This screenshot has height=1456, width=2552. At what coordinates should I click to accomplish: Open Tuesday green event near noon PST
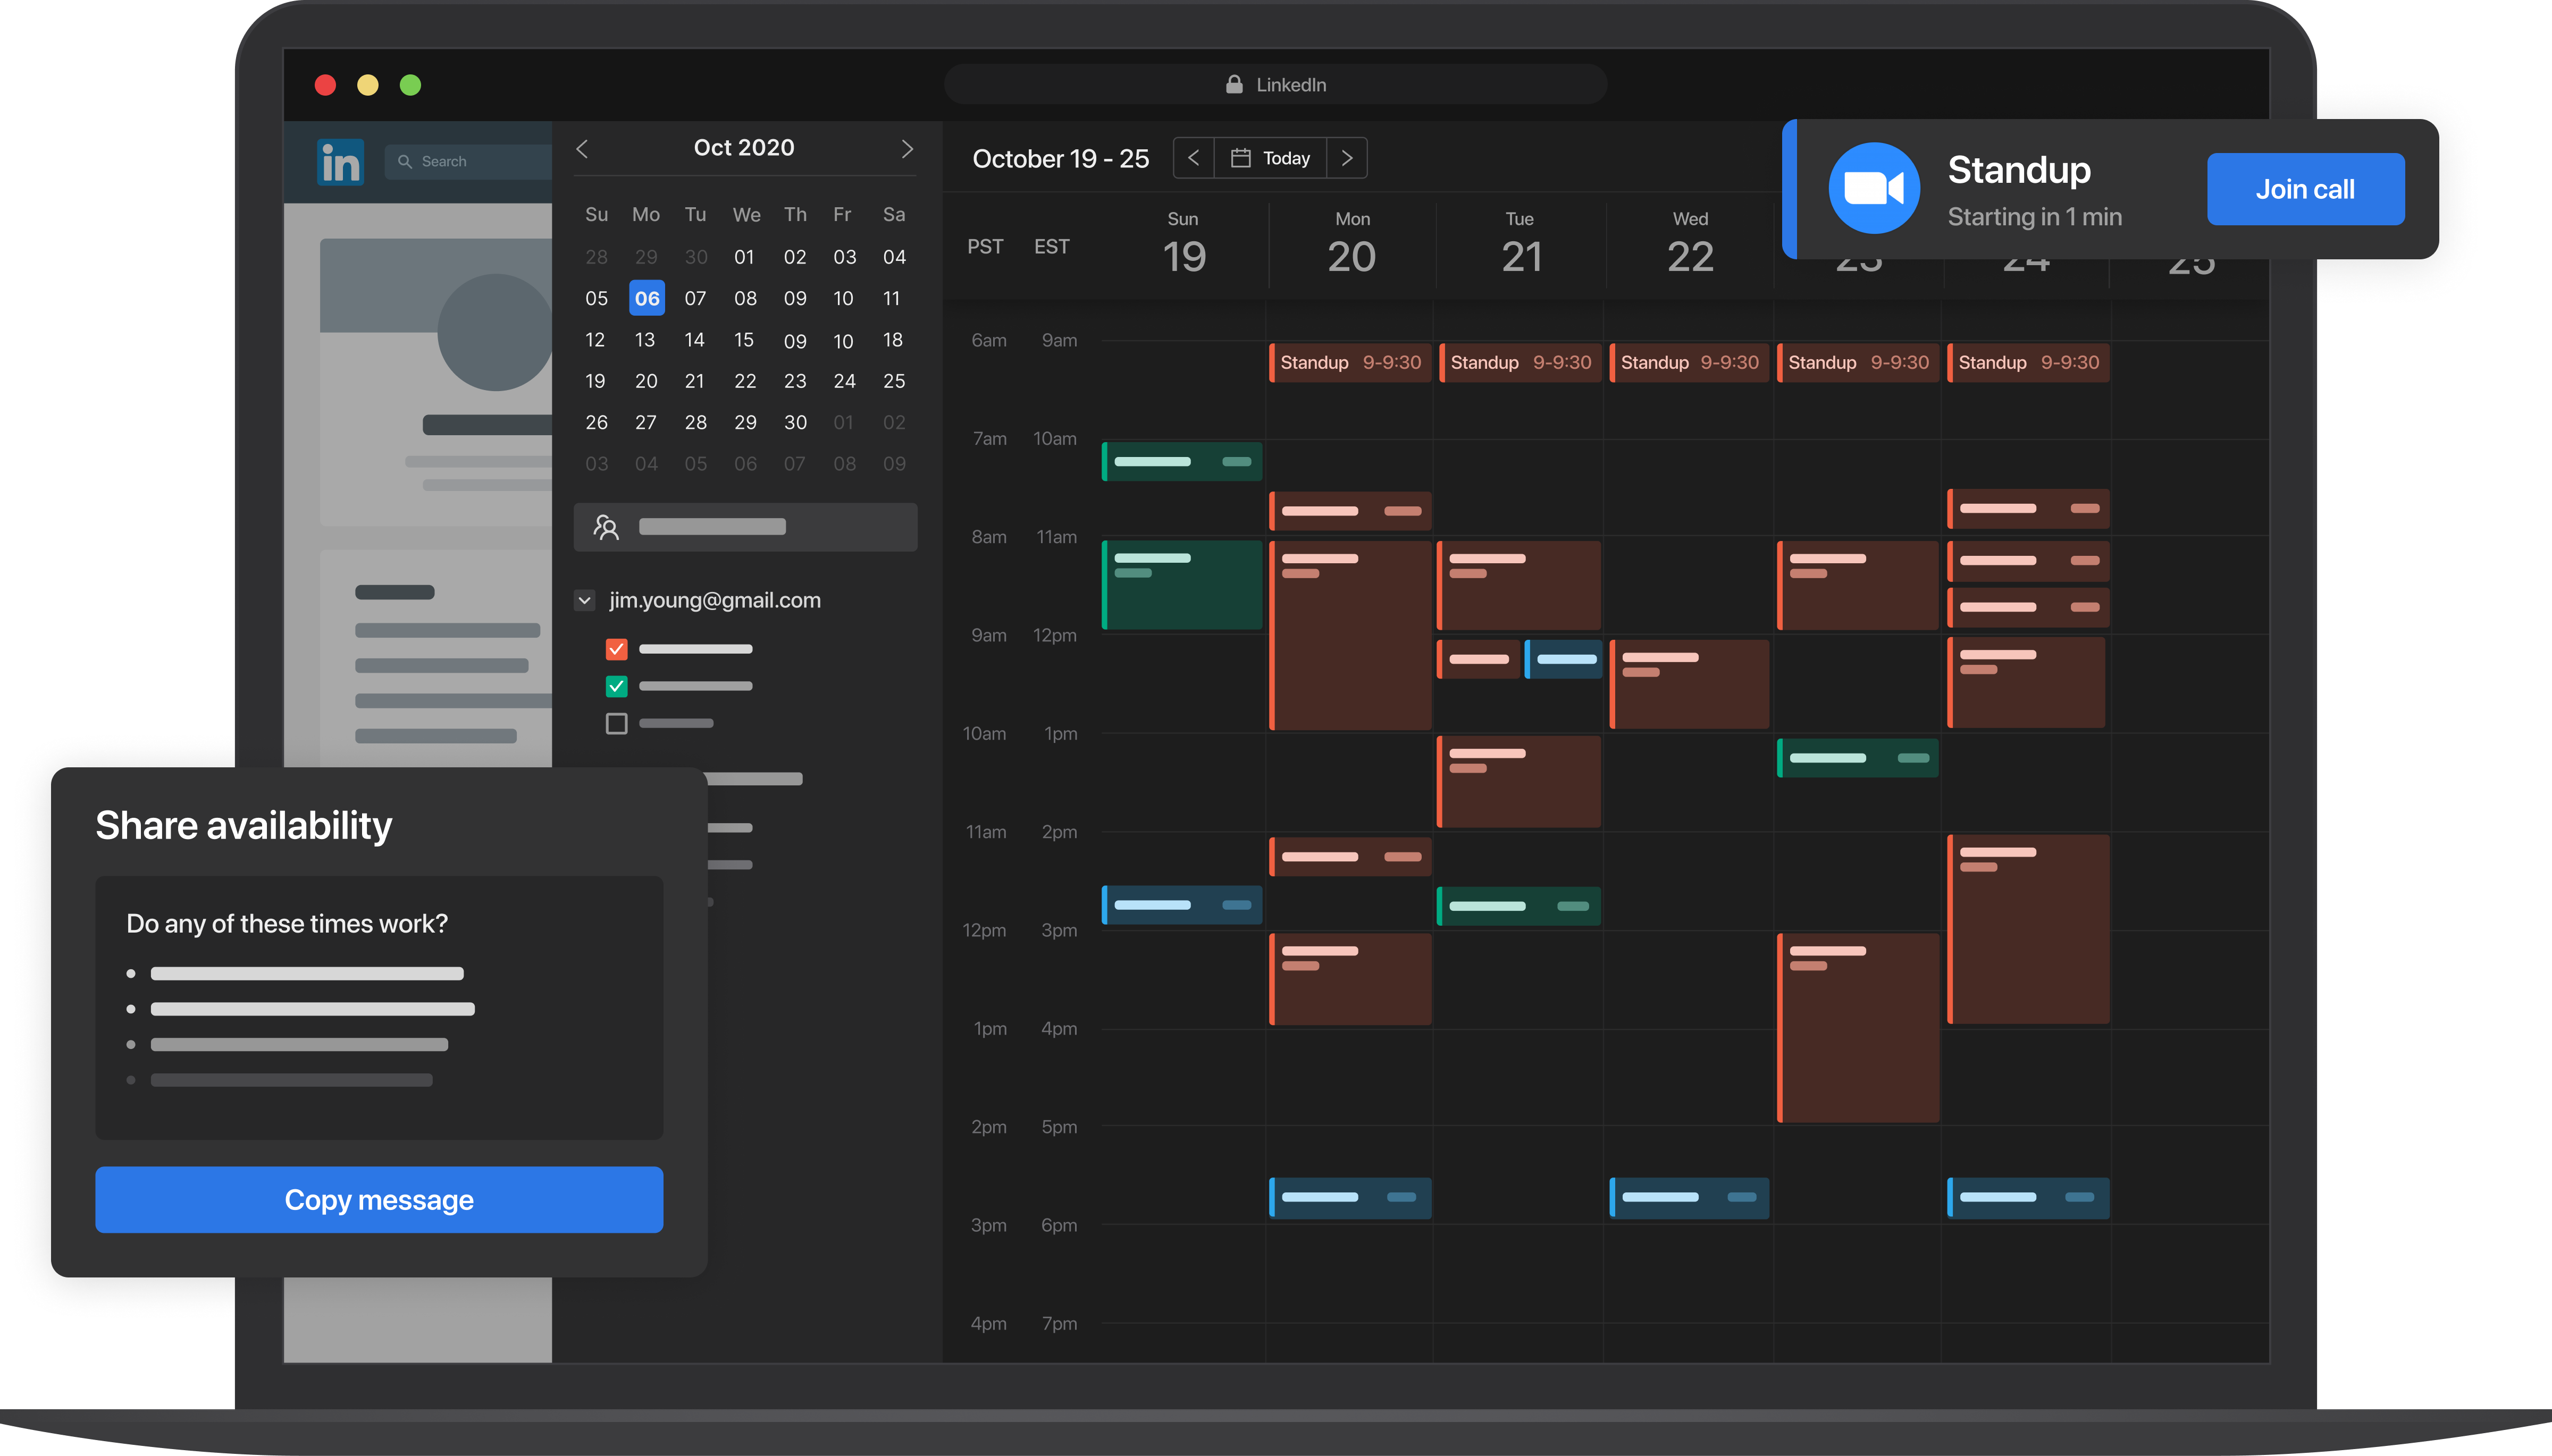click(x=1518, y=906)
